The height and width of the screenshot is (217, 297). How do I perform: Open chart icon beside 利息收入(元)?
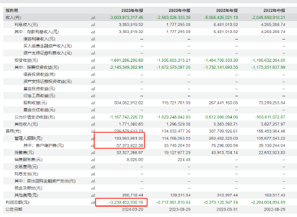click(93, 25)
